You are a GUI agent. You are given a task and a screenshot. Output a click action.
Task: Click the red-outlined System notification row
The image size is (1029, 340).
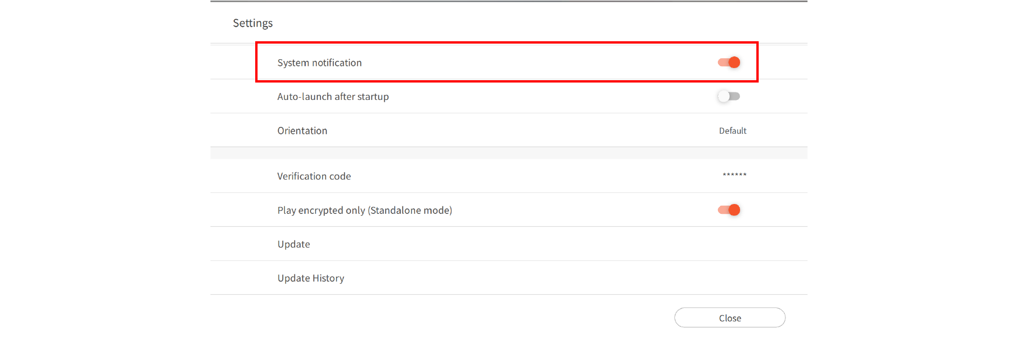coord(506,62)
